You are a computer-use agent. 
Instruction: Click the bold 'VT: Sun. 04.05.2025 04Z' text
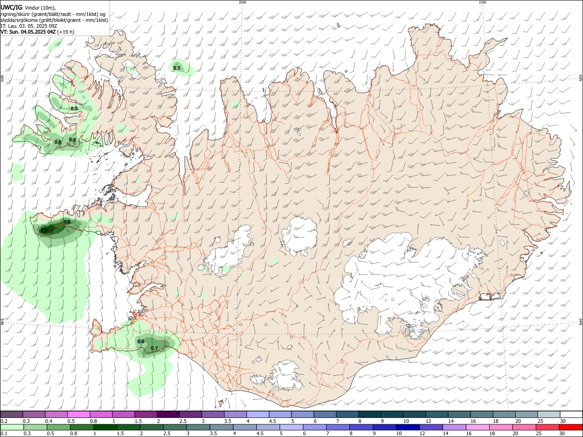[28, 32]
